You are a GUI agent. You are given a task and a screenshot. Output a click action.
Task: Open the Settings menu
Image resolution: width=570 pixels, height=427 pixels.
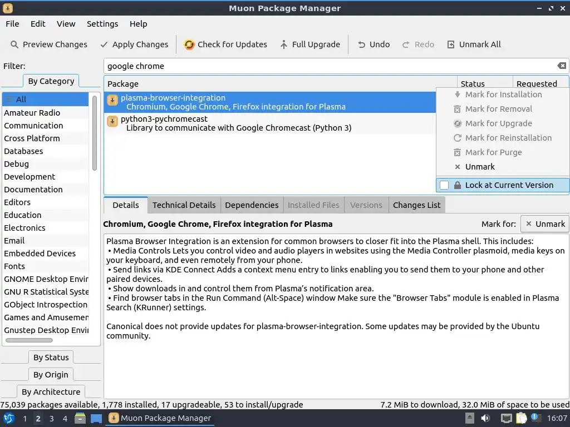click(x=102, y=24)
